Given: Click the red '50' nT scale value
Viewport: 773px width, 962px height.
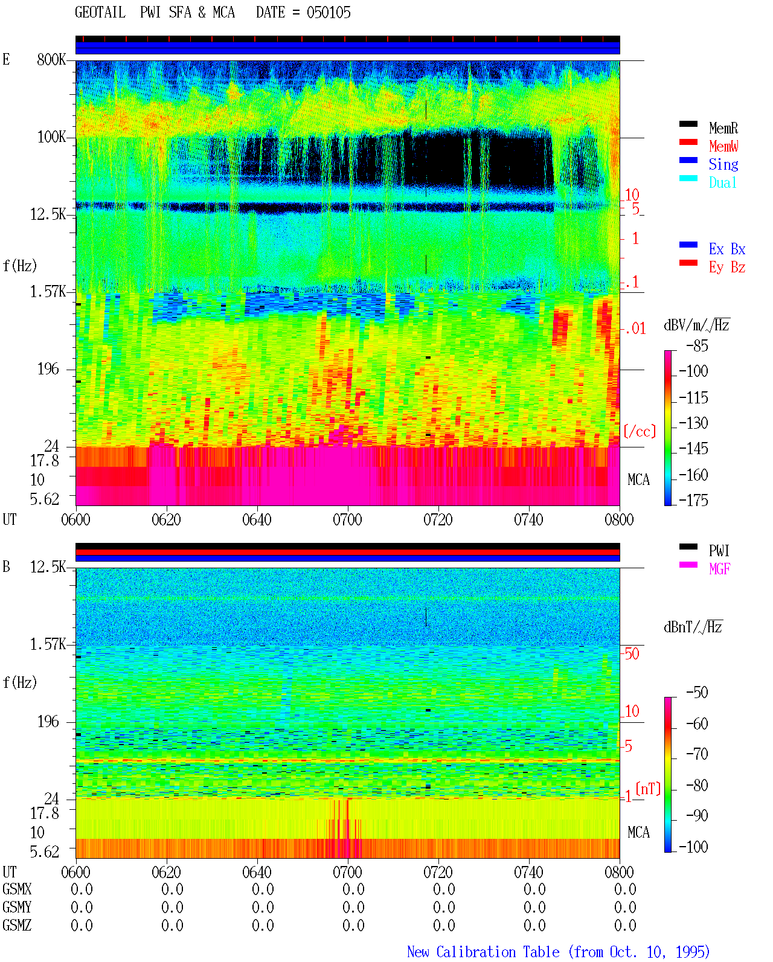Looking at the screenshot, I should (x=632, y=653).
